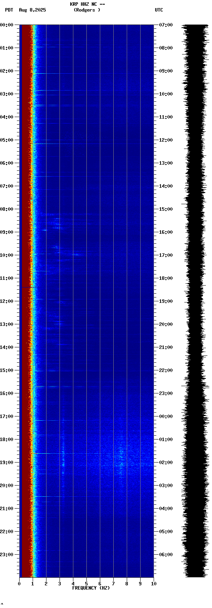212x608 pixels.
Task: Click the 22:00 UTC time label
Action: click(x=166, y=370)
